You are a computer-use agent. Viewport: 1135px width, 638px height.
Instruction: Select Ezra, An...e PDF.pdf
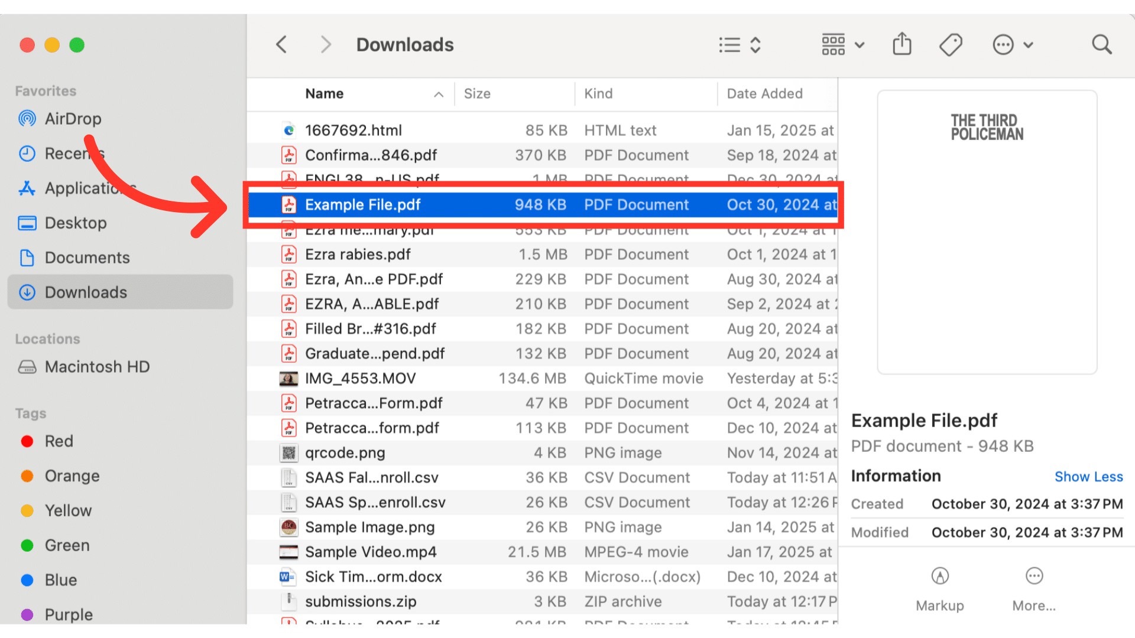coord(543,279)
